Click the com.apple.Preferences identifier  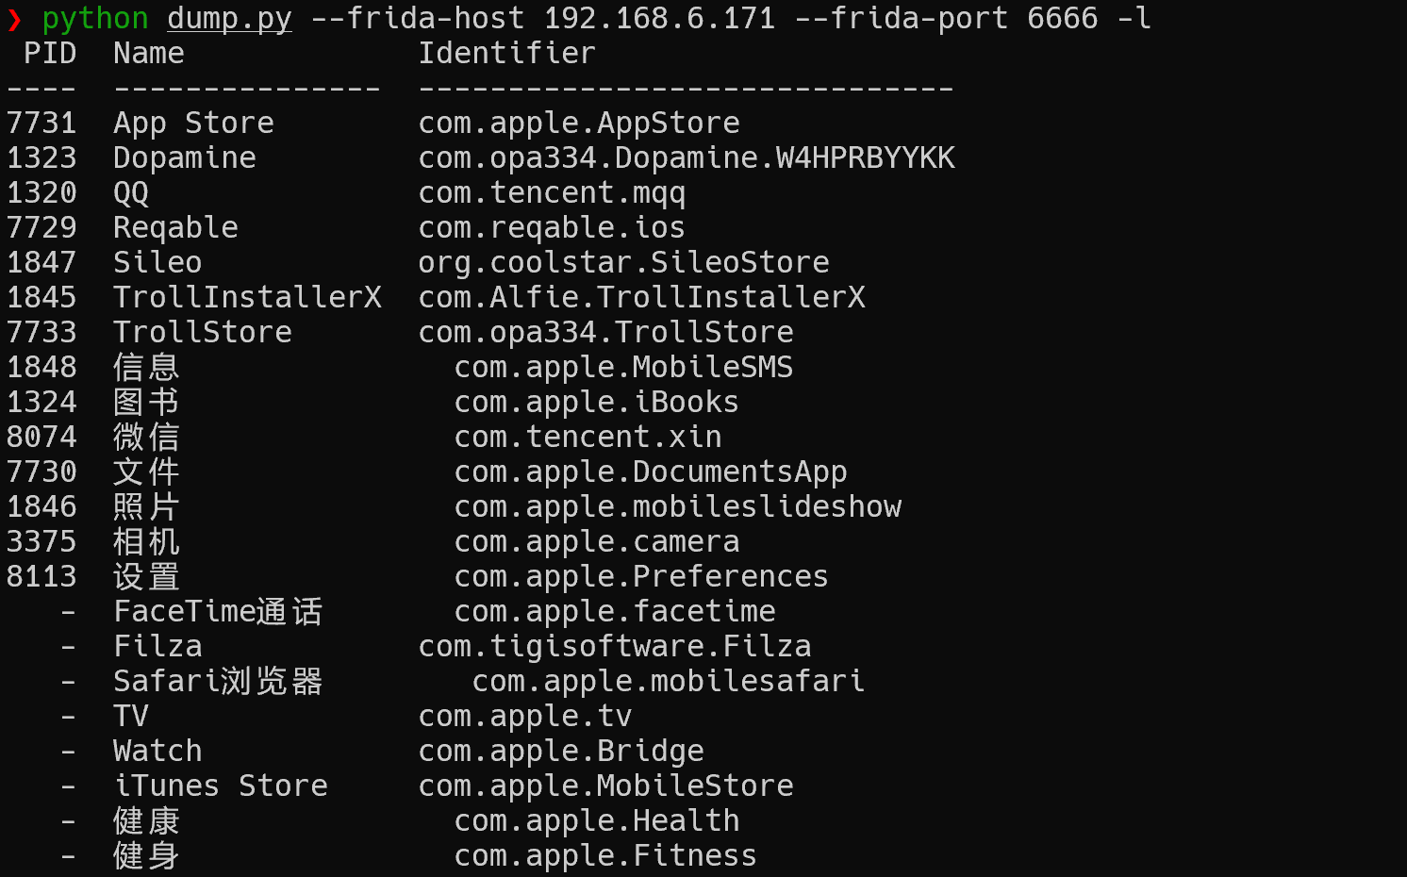pos(641,577)
